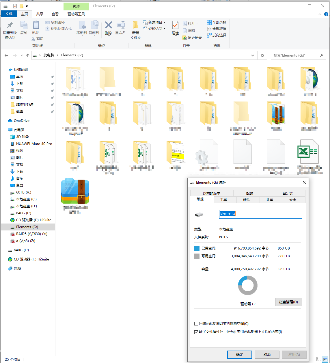Click the OK (确定) button
This screenshot has width=330, height=363.
[239, 354]
